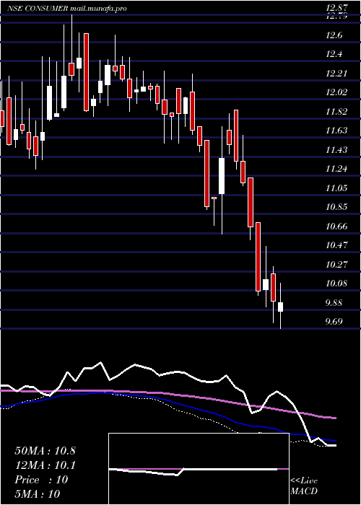361x505 pixels.
Task: Click the 12.21 price axis label
Action: (337, 74)
